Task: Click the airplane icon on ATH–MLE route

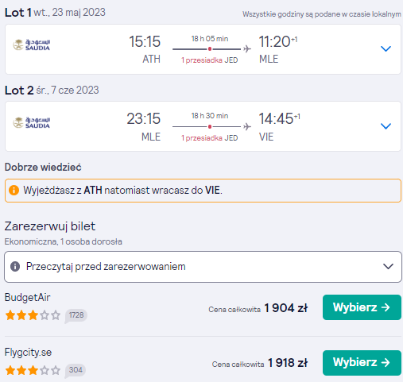Action: 247,48
